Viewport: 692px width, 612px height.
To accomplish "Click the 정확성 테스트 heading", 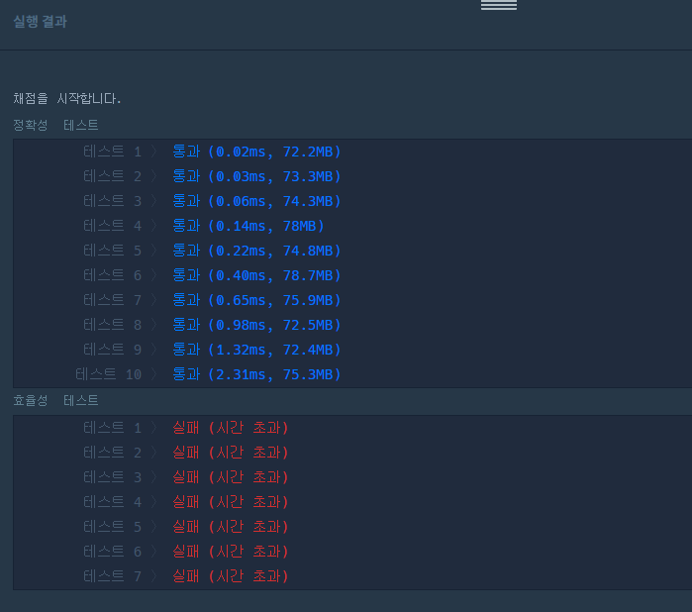I will (55, 125).
